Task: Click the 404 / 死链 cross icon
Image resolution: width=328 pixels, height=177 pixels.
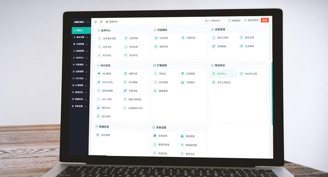Action: 98,99
